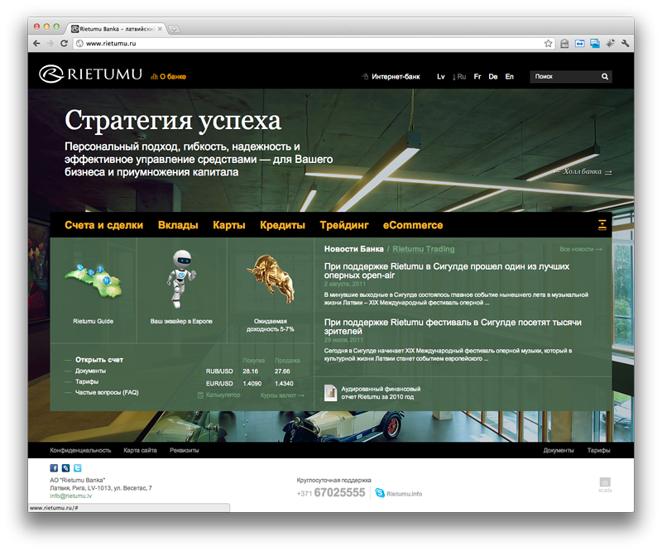Open Интернет-банк link

point(391,76)
